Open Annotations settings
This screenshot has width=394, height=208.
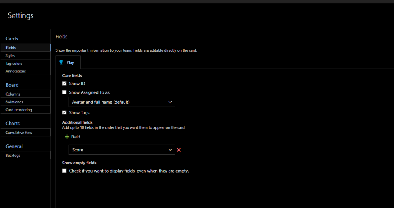25,71
